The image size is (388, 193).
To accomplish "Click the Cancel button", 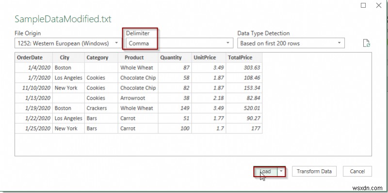I will (x=357, y=171).
